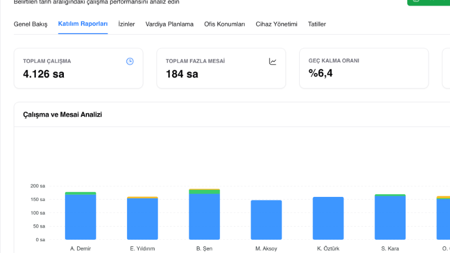Screen dimensions: 450x253
Task: Click K. Öztürk's blue bar
Action: click(x=328, y=218)
